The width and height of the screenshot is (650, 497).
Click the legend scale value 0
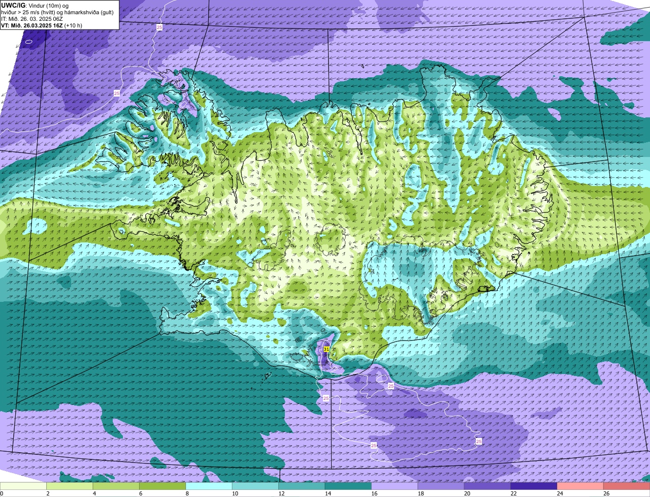pos(2,493)
